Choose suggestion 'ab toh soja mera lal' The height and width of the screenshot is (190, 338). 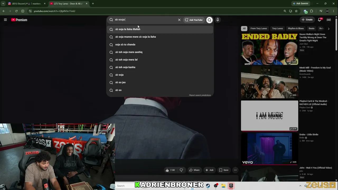[x=160, y=60]
